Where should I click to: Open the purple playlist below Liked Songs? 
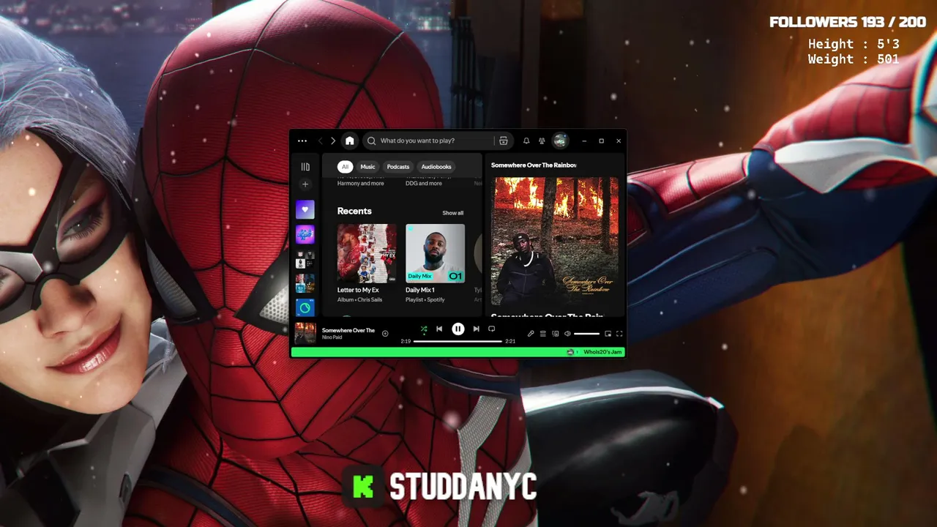point(305,234)
